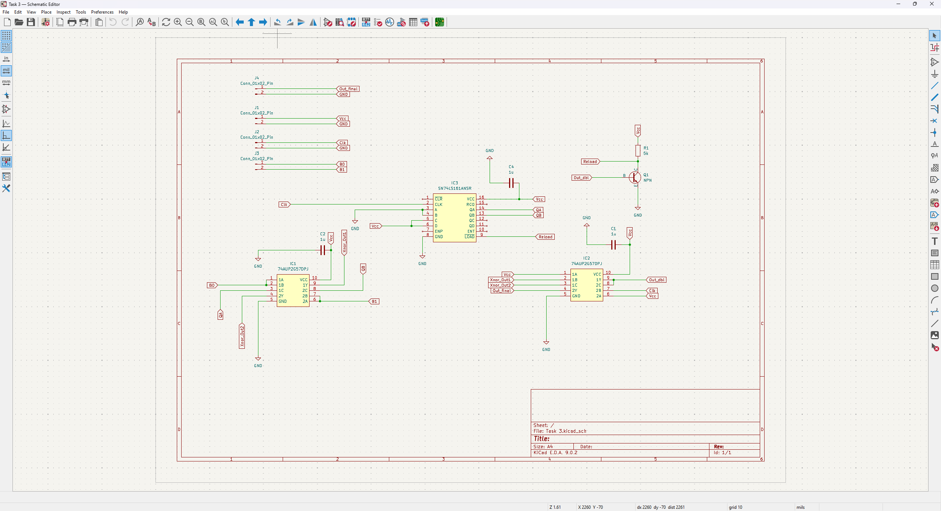Rotate selection clockwise
Screen dimensions: 941x511
click(290, 22)
